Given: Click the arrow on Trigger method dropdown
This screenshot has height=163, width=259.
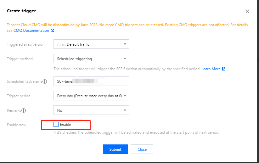Looking at the screenshot, I should click(x=125, y=59).
